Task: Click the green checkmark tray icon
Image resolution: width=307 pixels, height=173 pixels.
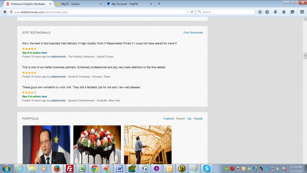Action: point(226,169)
